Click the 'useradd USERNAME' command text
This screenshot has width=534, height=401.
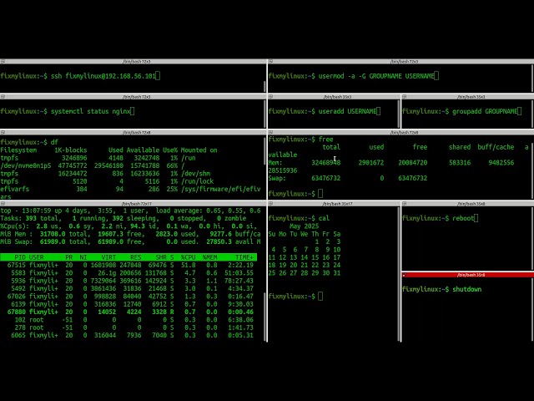(x=347, y=111)
